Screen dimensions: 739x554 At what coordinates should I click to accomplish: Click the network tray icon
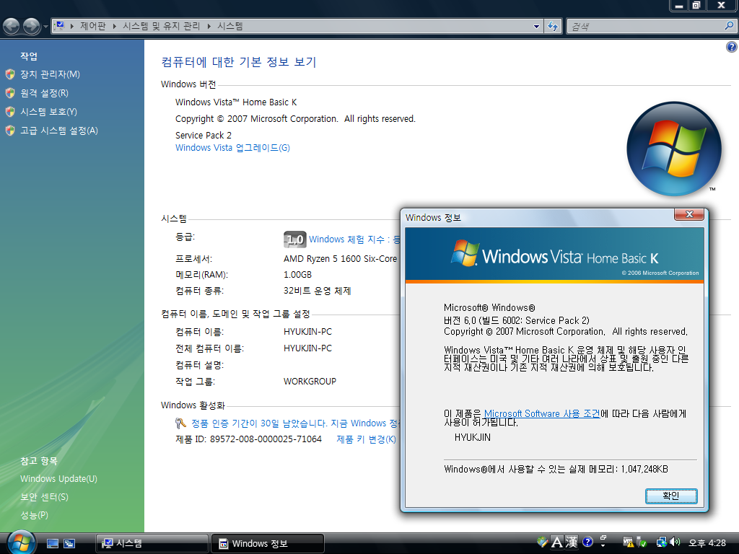click(x=661, y=542)
